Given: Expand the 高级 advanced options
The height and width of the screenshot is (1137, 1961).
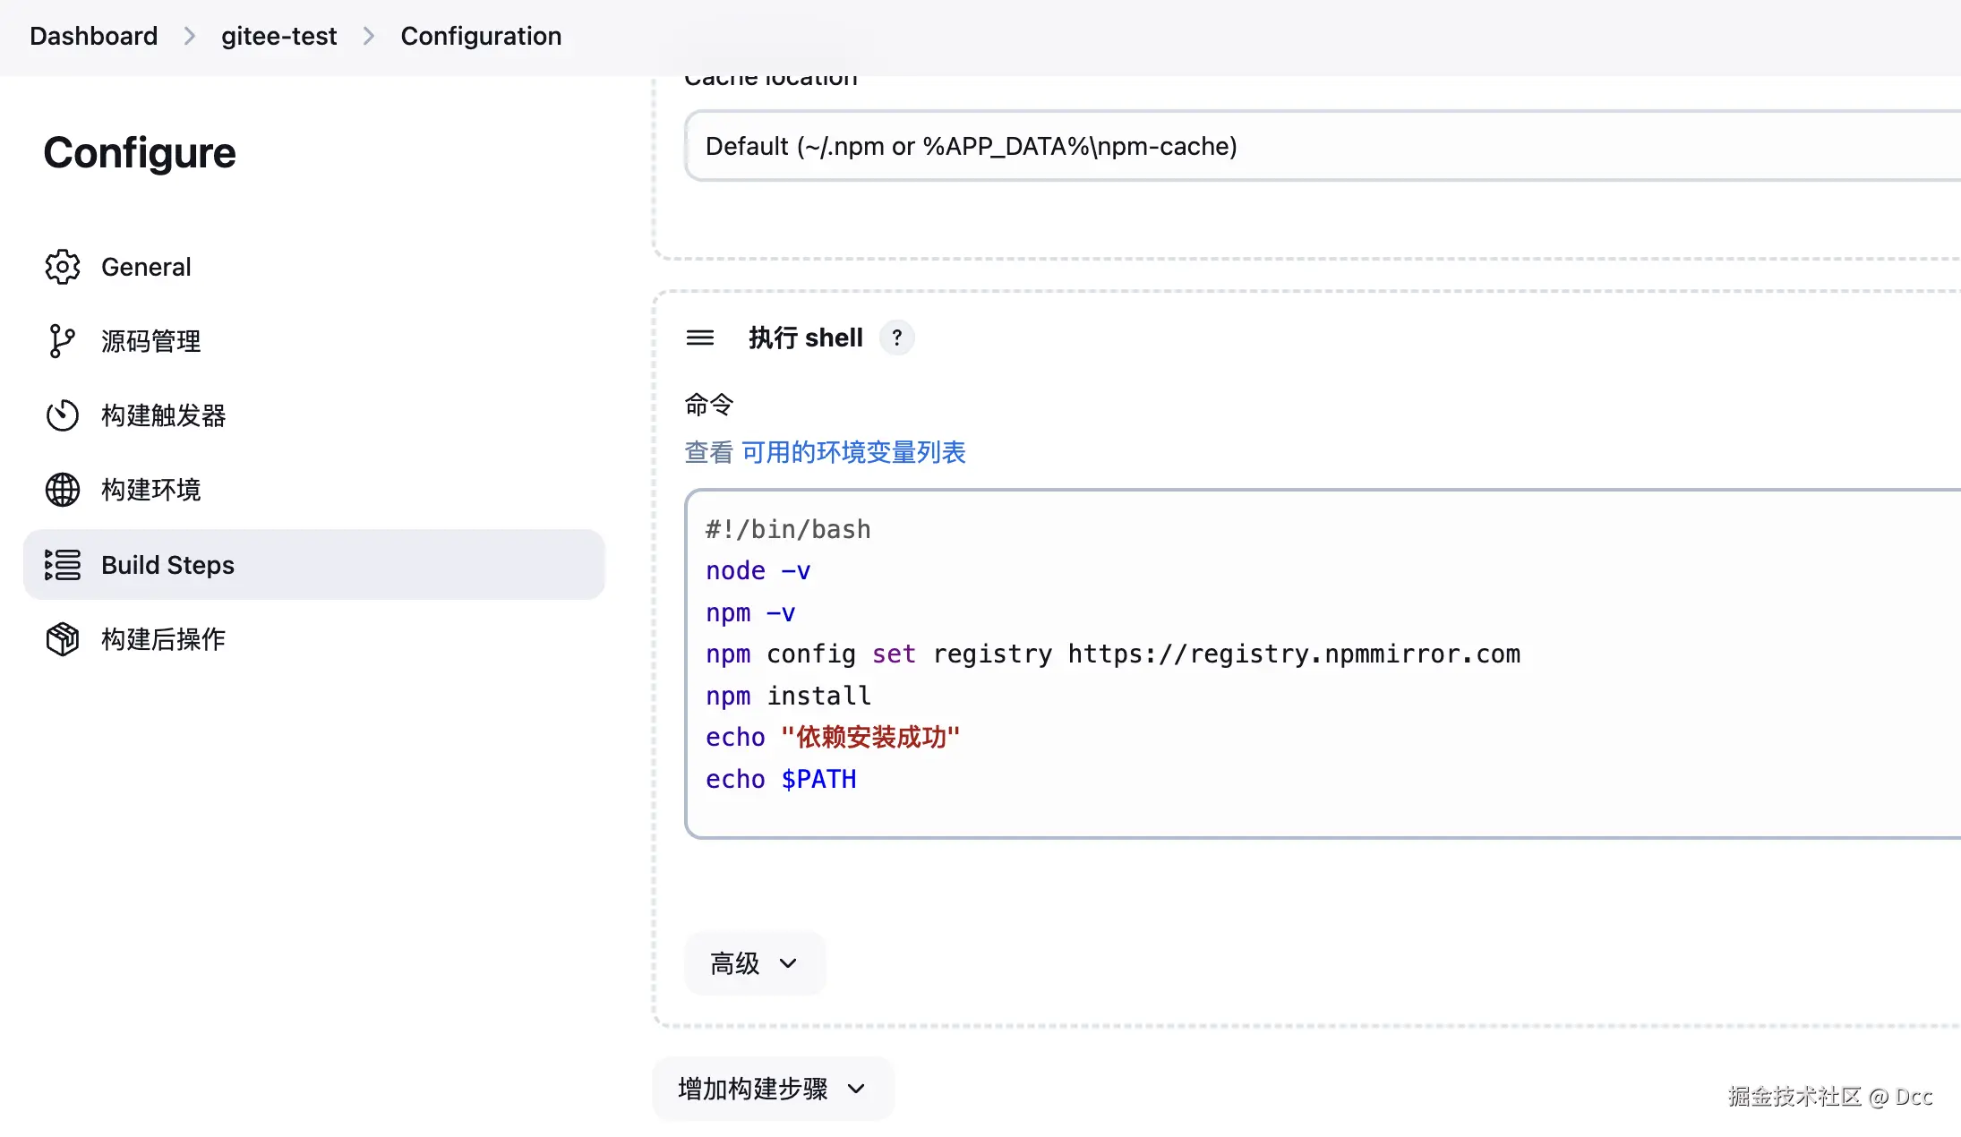Looking at the screenshot, I should (x=754, y=963).
